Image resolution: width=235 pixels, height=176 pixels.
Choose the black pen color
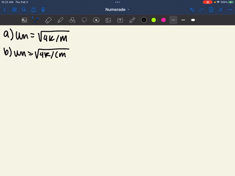point(144,20)
